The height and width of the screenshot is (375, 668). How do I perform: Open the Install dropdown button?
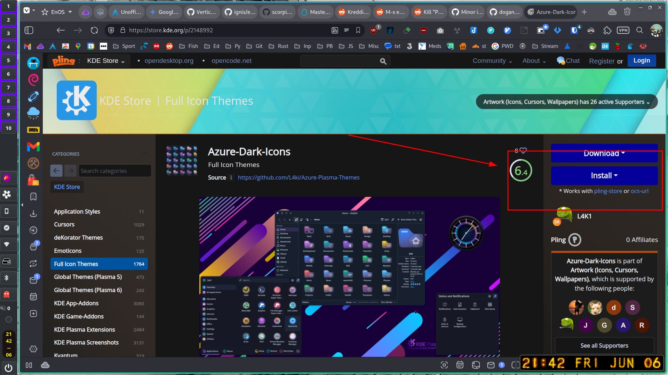604,175
